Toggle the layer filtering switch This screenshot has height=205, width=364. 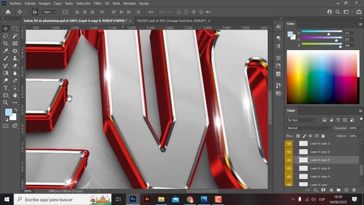[361, 119]
